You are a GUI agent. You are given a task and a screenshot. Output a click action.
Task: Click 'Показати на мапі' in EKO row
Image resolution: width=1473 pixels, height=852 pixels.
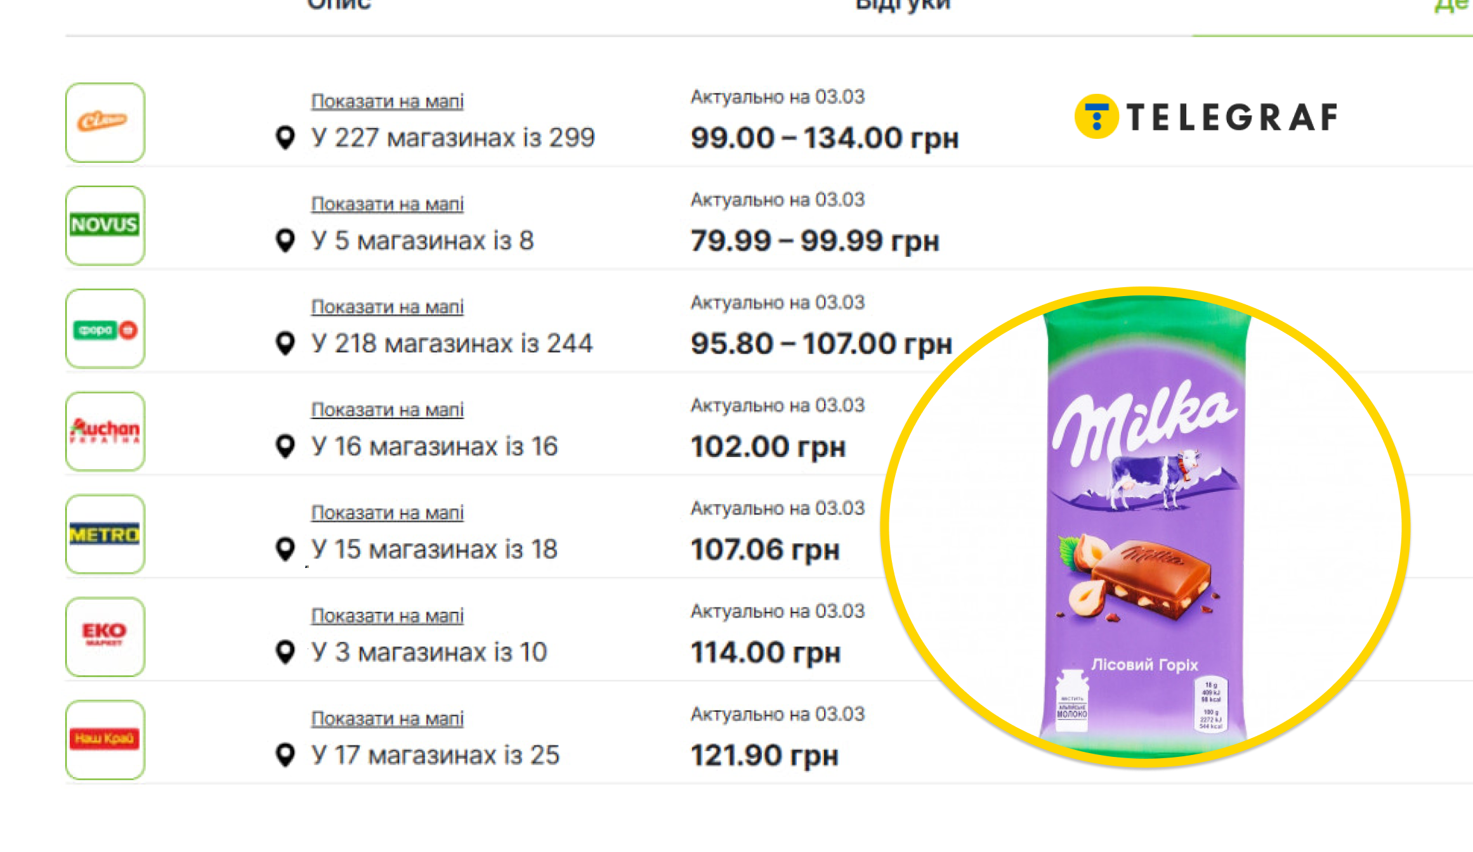[387, 616]
